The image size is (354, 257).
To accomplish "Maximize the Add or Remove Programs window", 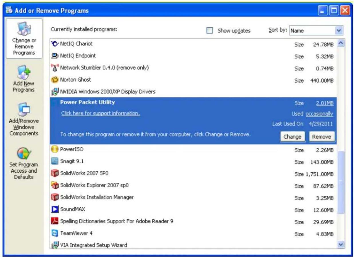I will [334, 11].
